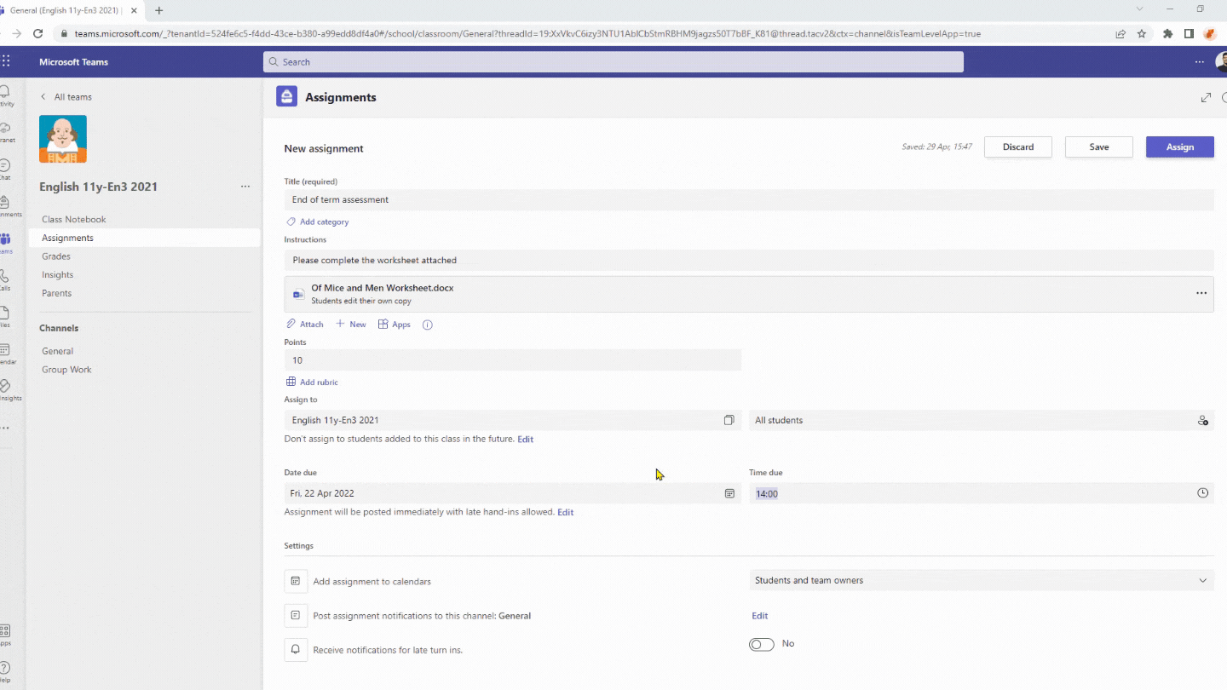
Task: Select the Teams icon in the left rail
Action: [x=5, y=243]
